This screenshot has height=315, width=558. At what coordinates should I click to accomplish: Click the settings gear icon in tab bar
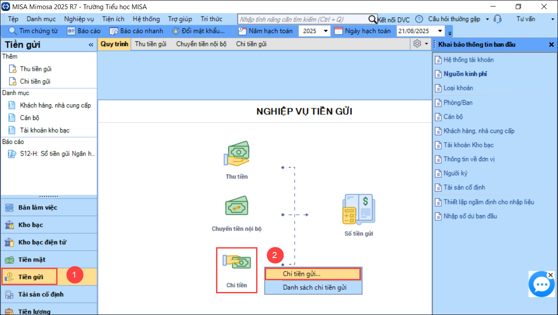(417, 44)
